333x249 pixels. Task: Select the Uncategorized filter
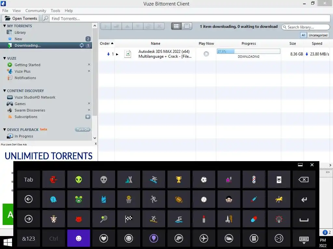click(318, 35)
